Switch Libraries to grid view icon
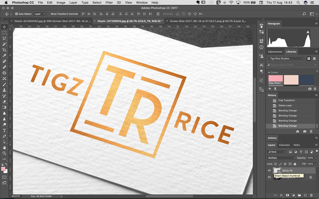 tap(309, 58)
